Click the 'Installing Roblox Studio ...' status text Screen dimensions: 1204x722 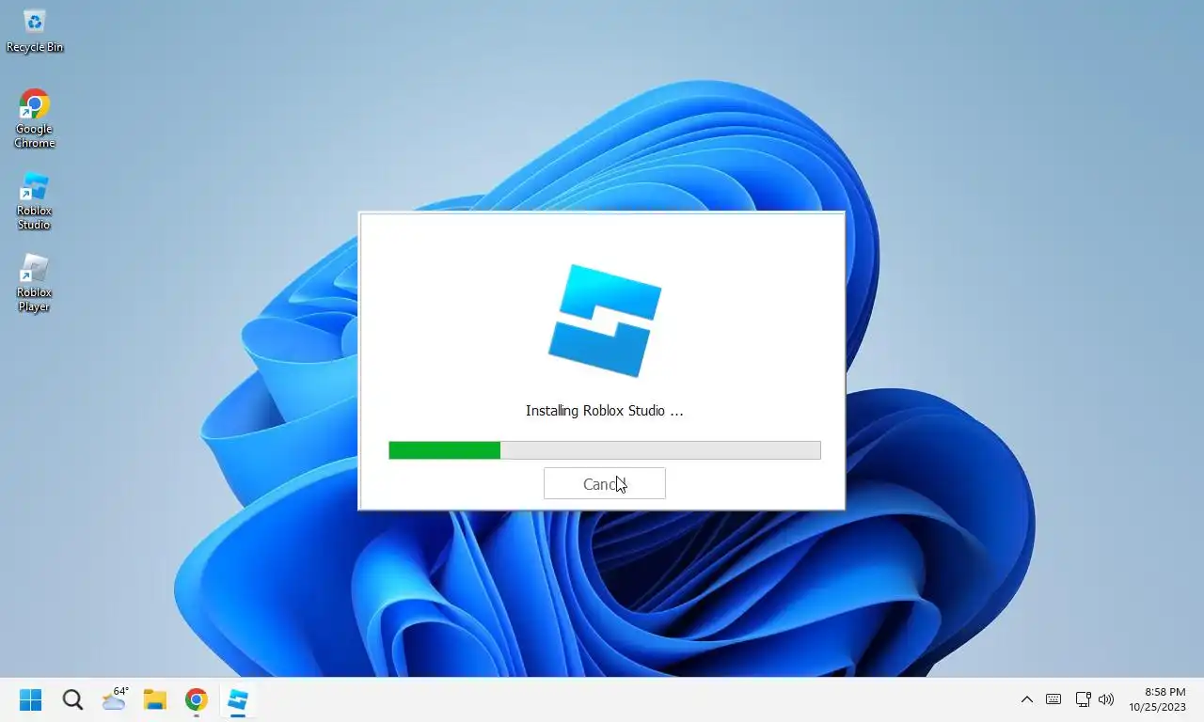point(604,411)
